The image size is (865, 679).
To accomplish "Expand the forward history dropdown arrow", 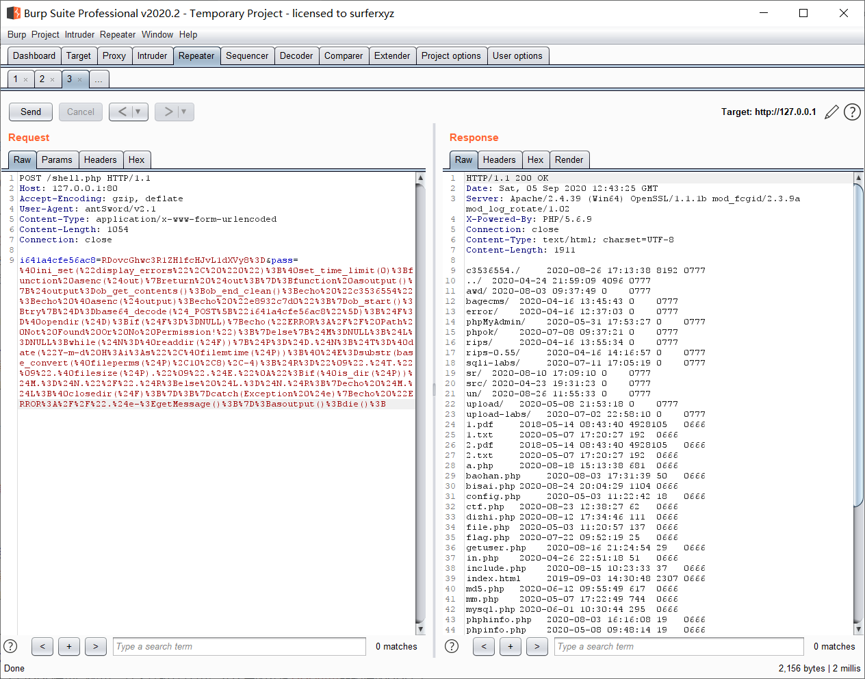I will [184, 112].
